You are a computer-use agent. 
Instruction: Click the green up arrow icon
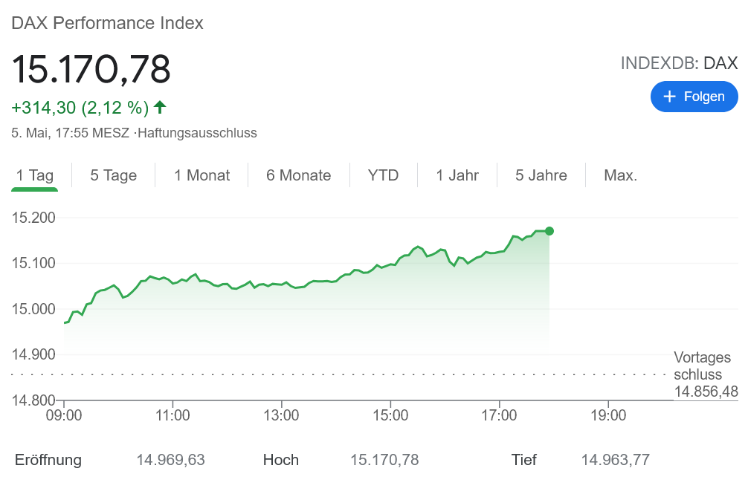tap(160, 108)
